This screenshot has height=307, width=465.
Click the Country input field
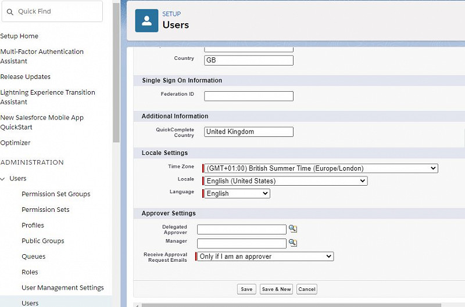pos(249,60)
